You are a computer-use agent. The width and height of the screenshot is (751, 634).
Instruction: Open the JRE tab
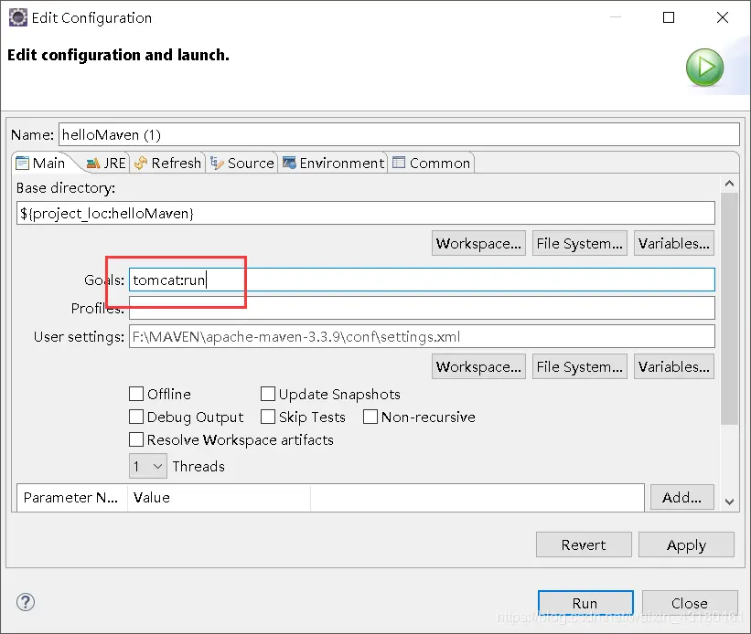(106, 164)
